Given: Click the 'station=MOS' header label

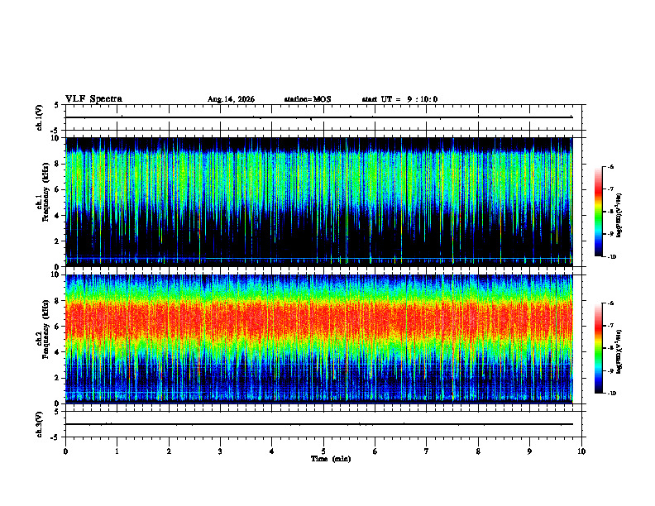Looking at the screenshot, I should [308, 99].
